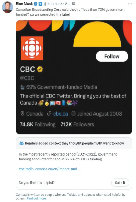Click the calendar icon beside Joined August

(73, 113)
